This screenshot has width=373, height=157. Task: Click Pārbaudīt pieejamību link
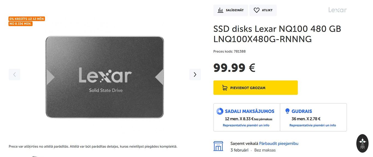[x=279, y=143]
